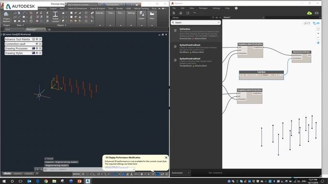This screenshot has width=328, height=184.
Task: Click the camera export image icon in Dynamo
Action: [317, 13]
